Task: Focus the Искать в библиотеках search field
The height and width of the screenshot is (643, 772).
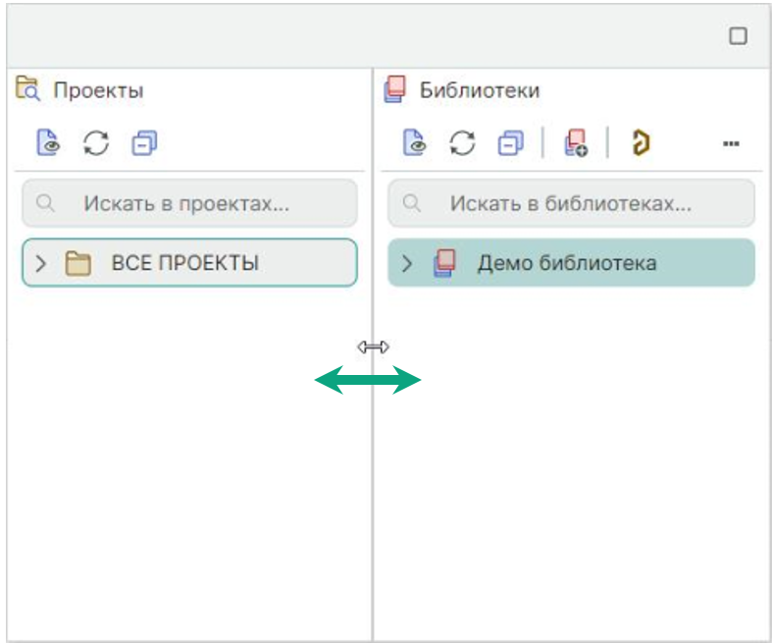Action: click(x=571, y=203)
